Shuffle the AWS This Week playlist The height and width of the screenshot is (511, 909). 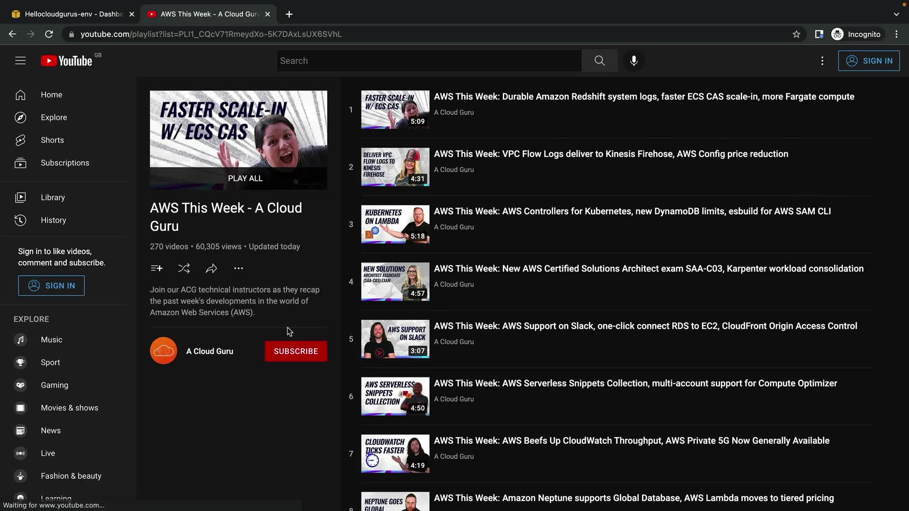coord(184,269)
